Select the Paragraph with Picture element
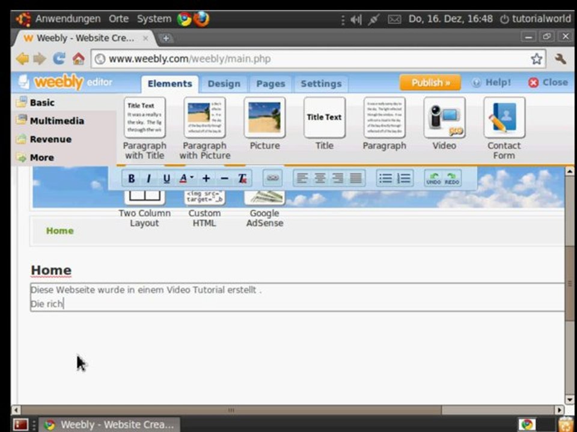This screenshot has height=432, width=577. (x=204, y=128)
